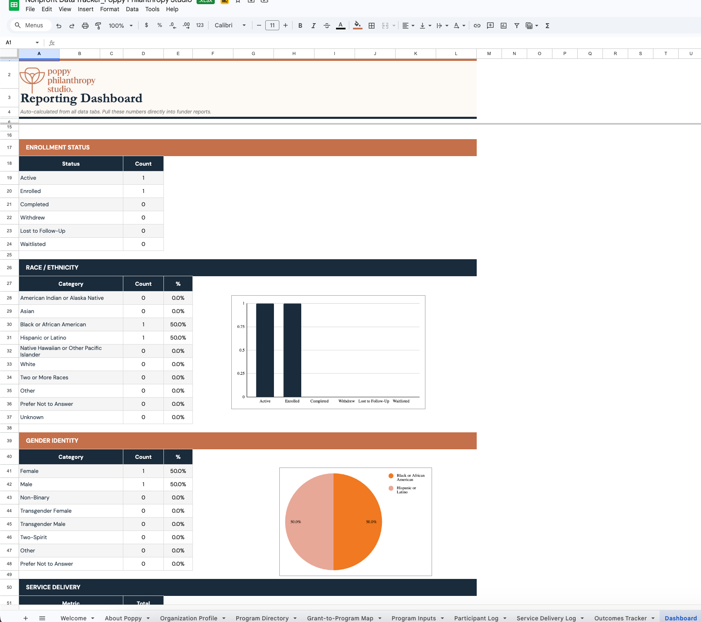Switch to the About Poppy sheet tab
Viewport: 701px width, 622px height.
[x=123, y=618]
